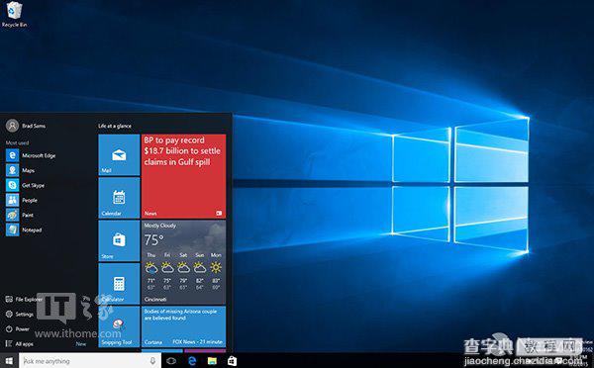Launch Microsoft Edge from Most used list
594x368 pixels.
(31, 155)
